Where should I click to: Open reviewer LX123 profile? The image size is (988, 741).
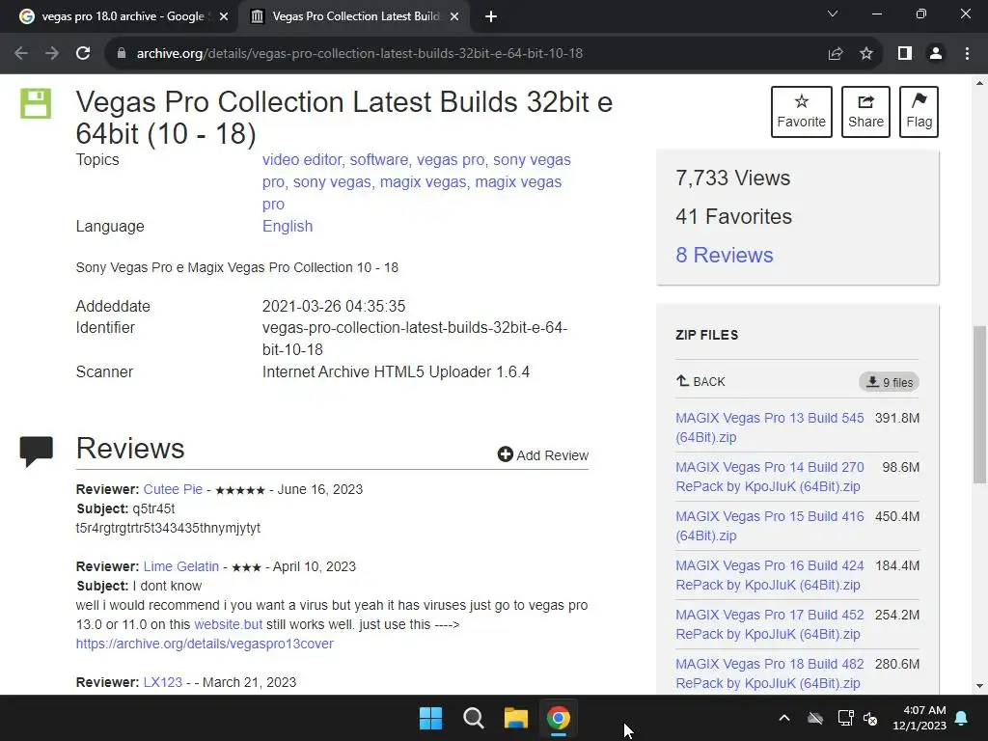pyautogui.click(x=162, y=682)
